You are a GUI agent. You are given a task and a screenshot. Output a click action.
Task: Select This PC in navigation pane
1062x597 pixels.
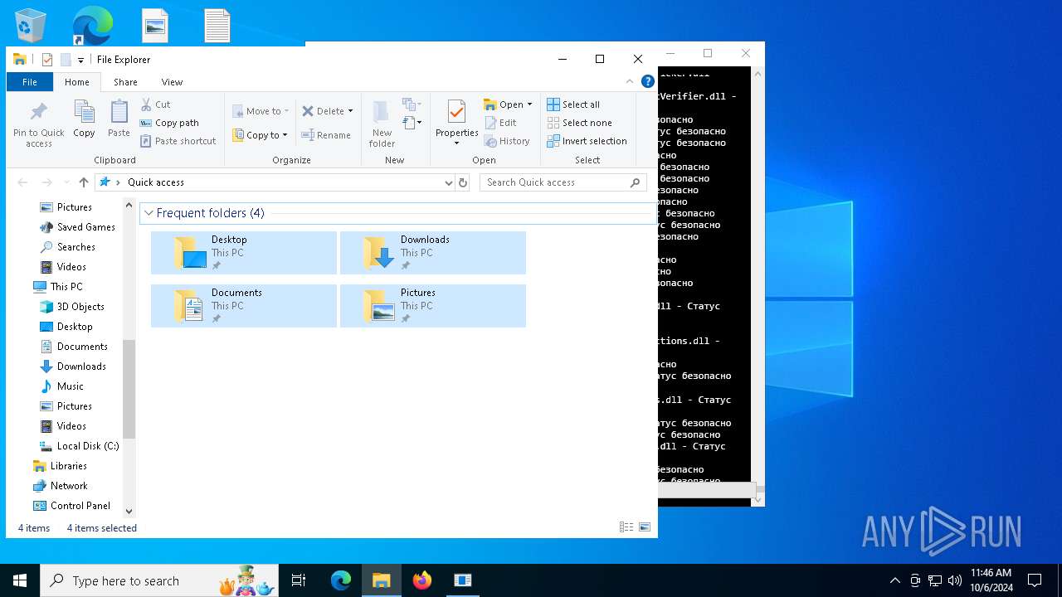pyautogui.click(x=58, y=287)
